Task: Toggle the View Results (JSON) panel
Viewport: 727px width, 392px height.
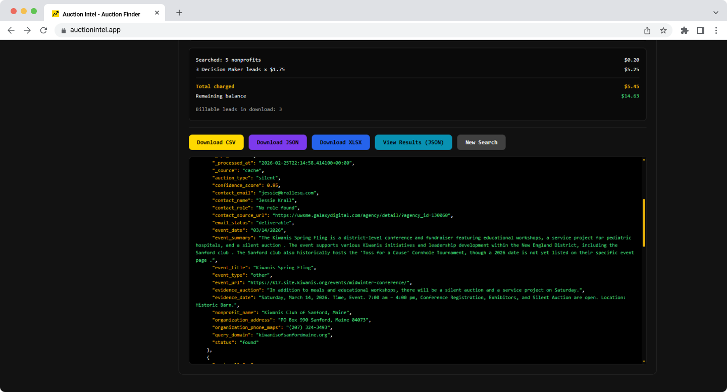Action: pos(413,142)
